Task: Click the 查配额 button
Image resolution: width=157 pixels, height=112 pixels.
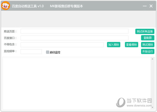Action: tap(148, 38)
